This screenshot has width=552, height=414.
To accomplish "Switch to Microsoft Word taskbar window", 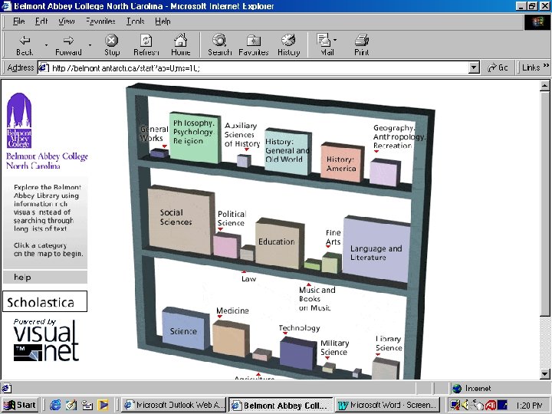I will [387, 406].
